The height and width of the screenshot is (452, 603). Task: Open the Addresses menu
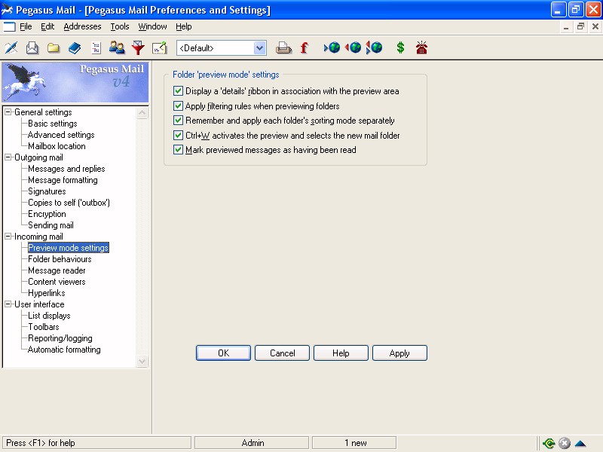[x=82, y=26]
